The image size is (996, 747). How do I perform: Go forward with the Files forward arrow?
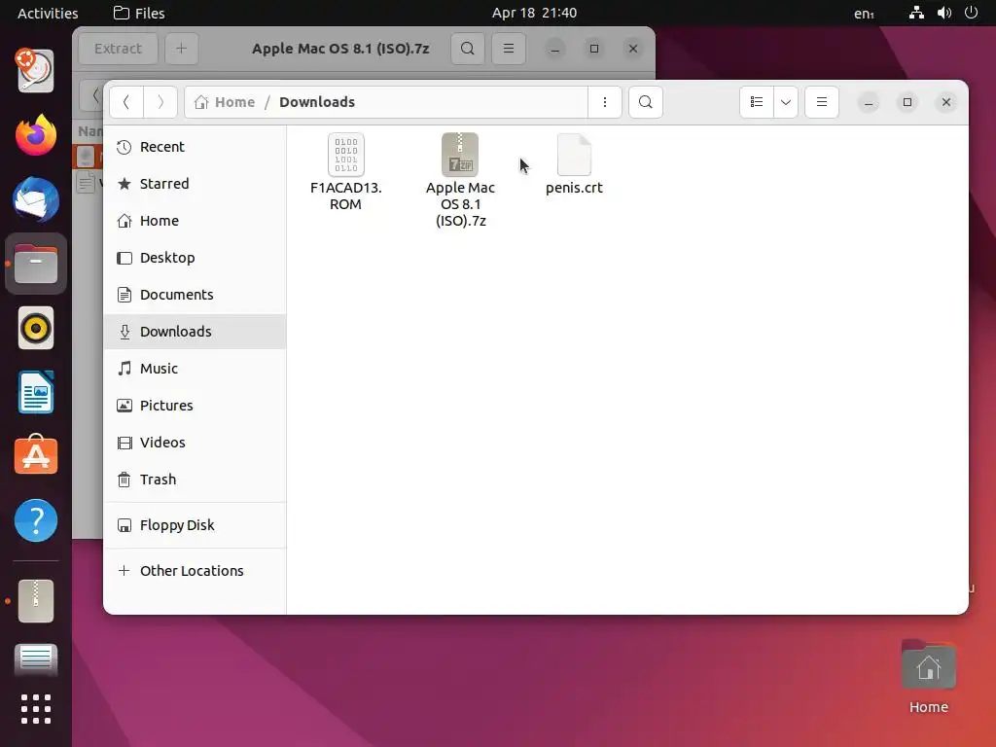pos(160,102)
